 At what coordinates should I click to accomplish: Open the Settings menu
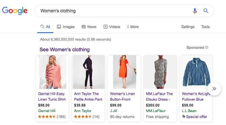click(x=188, y=27)
